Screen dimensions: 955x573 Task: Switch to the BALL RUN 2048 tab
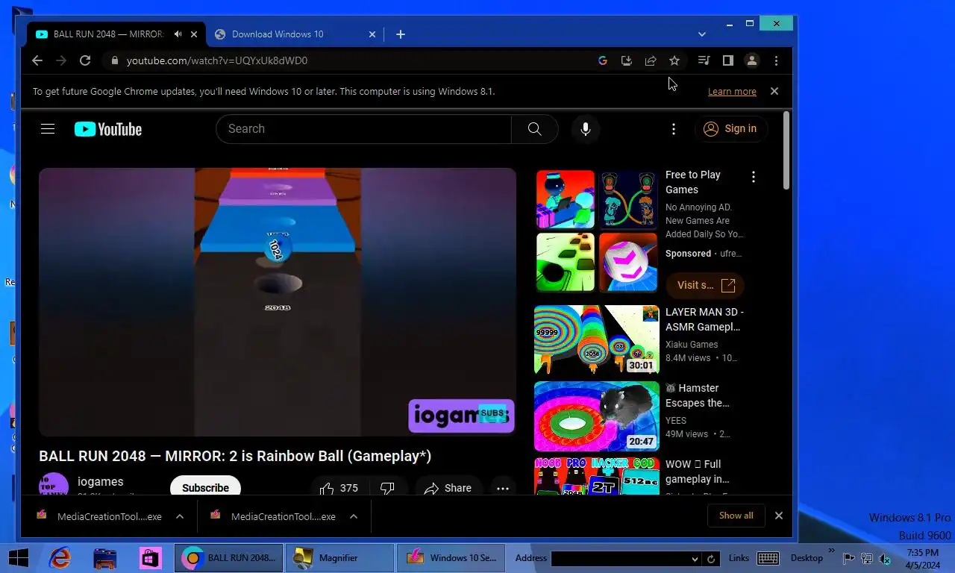click(108, 34)
